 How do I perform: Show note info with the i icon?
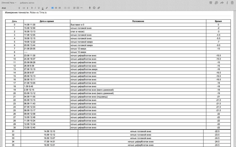227,3
